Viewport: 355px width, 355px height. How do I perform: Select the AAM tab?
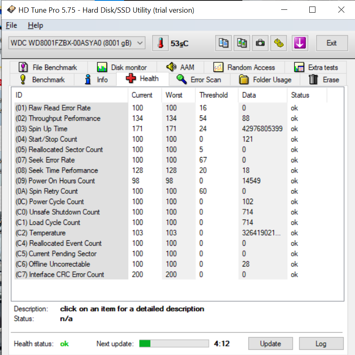click(180, 67)
